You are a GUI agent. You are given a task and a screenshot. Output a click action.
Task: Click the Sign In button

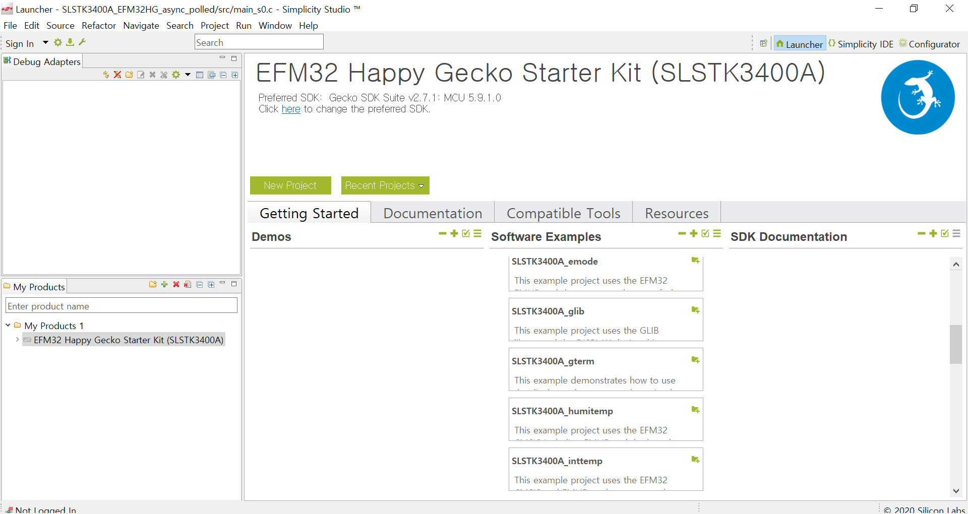pos(20,43)
